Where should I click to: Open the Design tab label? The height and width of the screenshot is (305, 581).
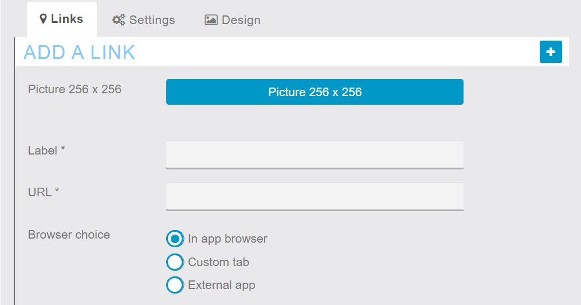(x=241, y=20)
